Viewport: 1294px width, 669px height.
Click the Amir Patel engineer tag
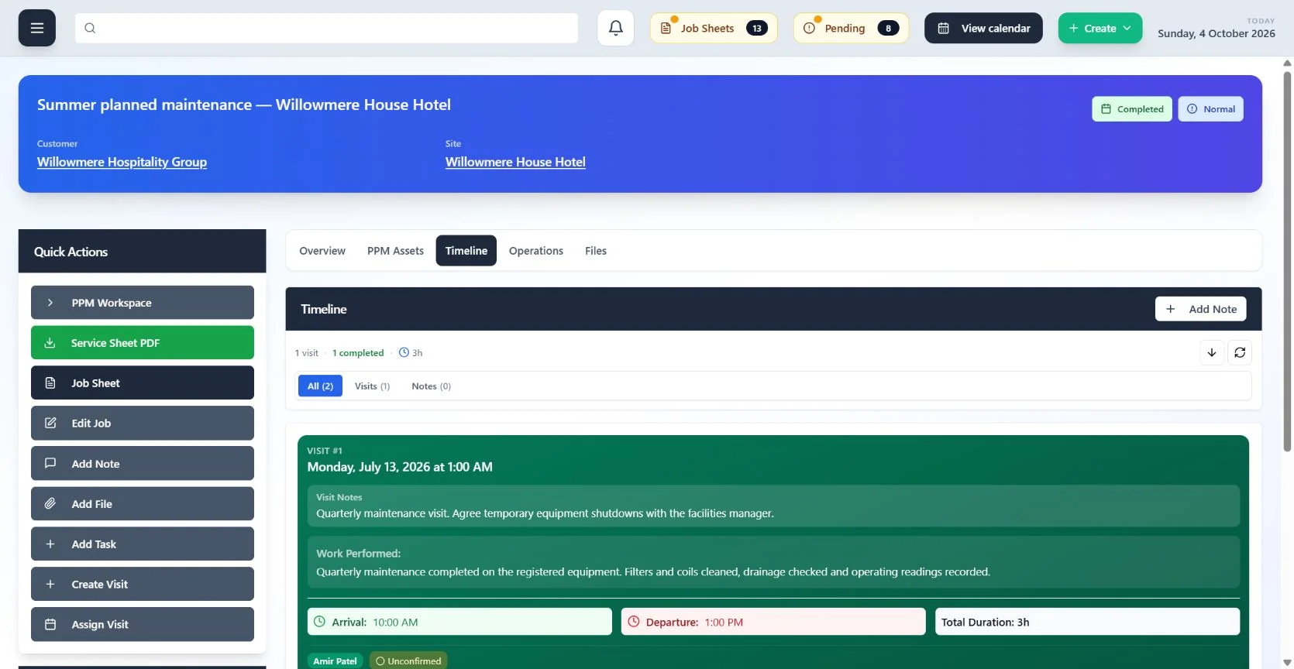pos(335,661)
